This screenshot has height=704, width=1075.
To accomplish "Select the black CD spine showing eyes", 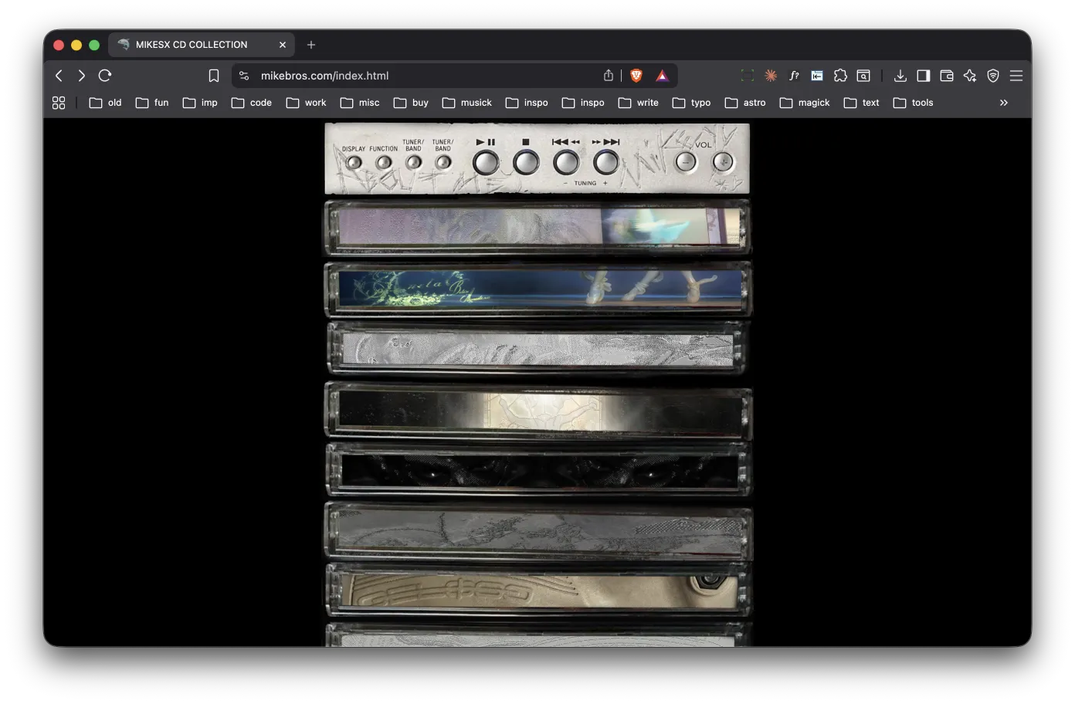I will click(537, 469).
